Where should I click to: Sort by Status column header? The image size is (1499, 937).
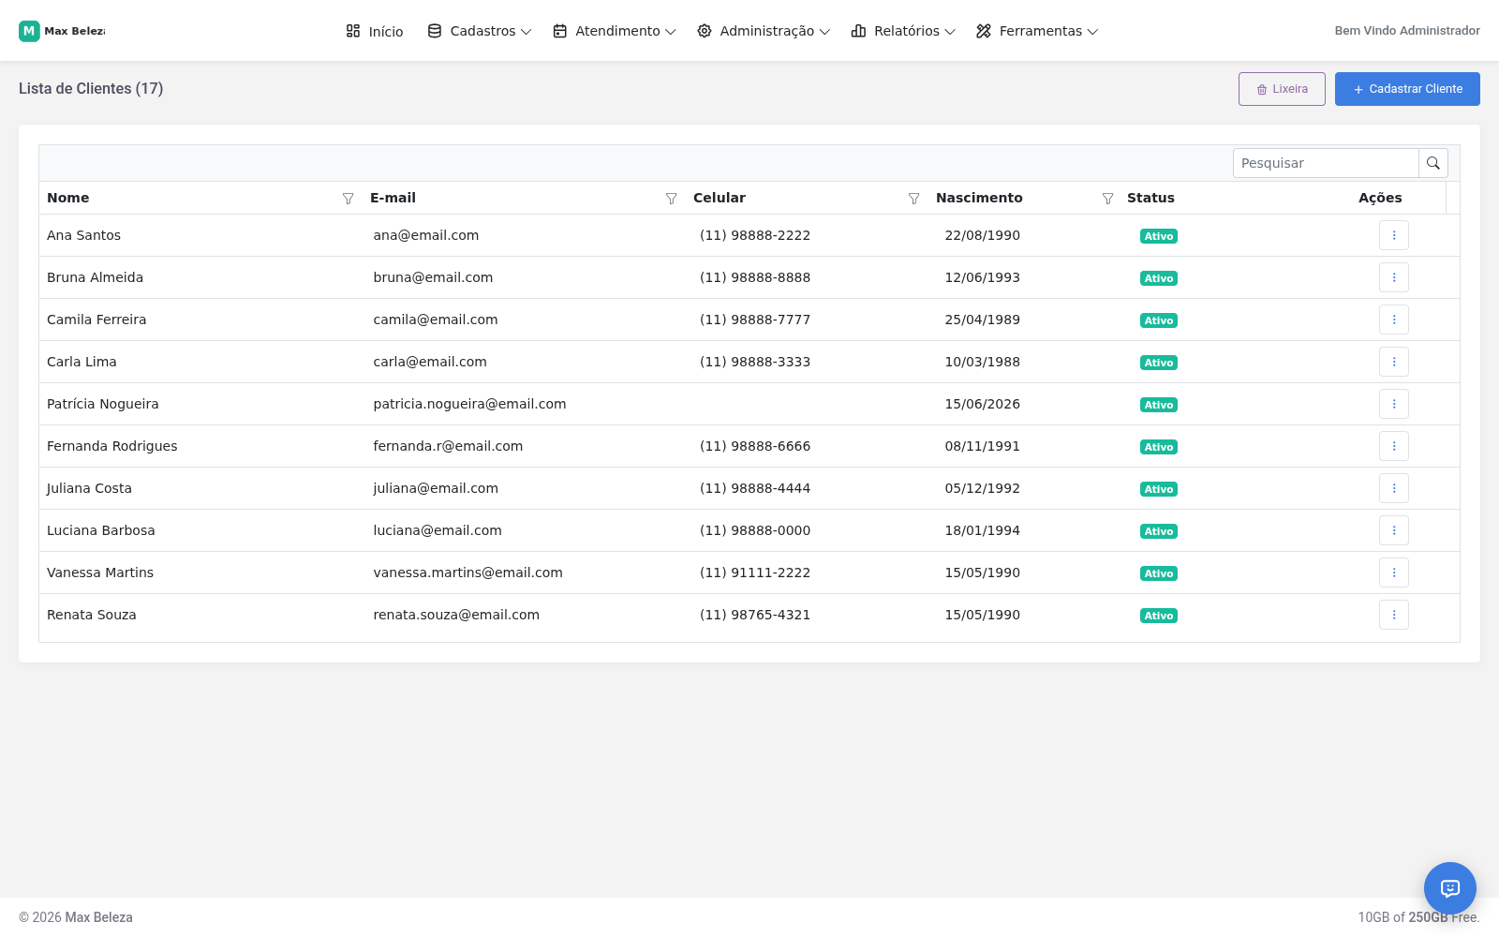coord(1150,198)
